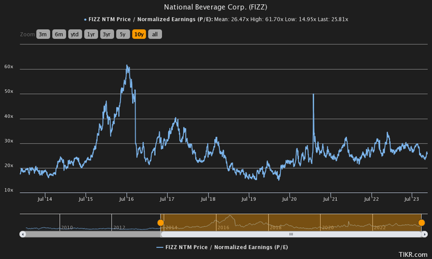
Task: Click the Last: 25.81x statistic
Action: click(x=333, y=20)
